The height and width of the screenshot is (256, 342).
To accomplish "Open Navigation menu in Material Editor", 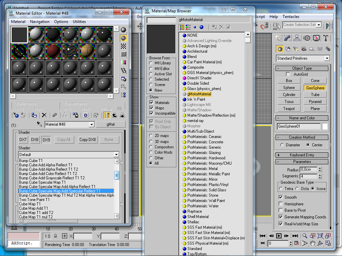I will tap(39, 22).
